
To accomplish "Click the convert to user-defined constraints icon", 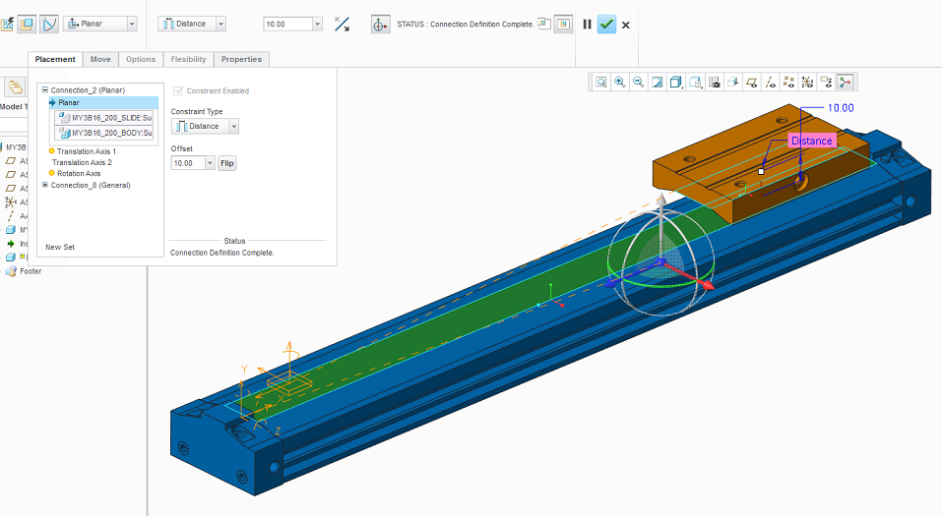I will [7, 24].
